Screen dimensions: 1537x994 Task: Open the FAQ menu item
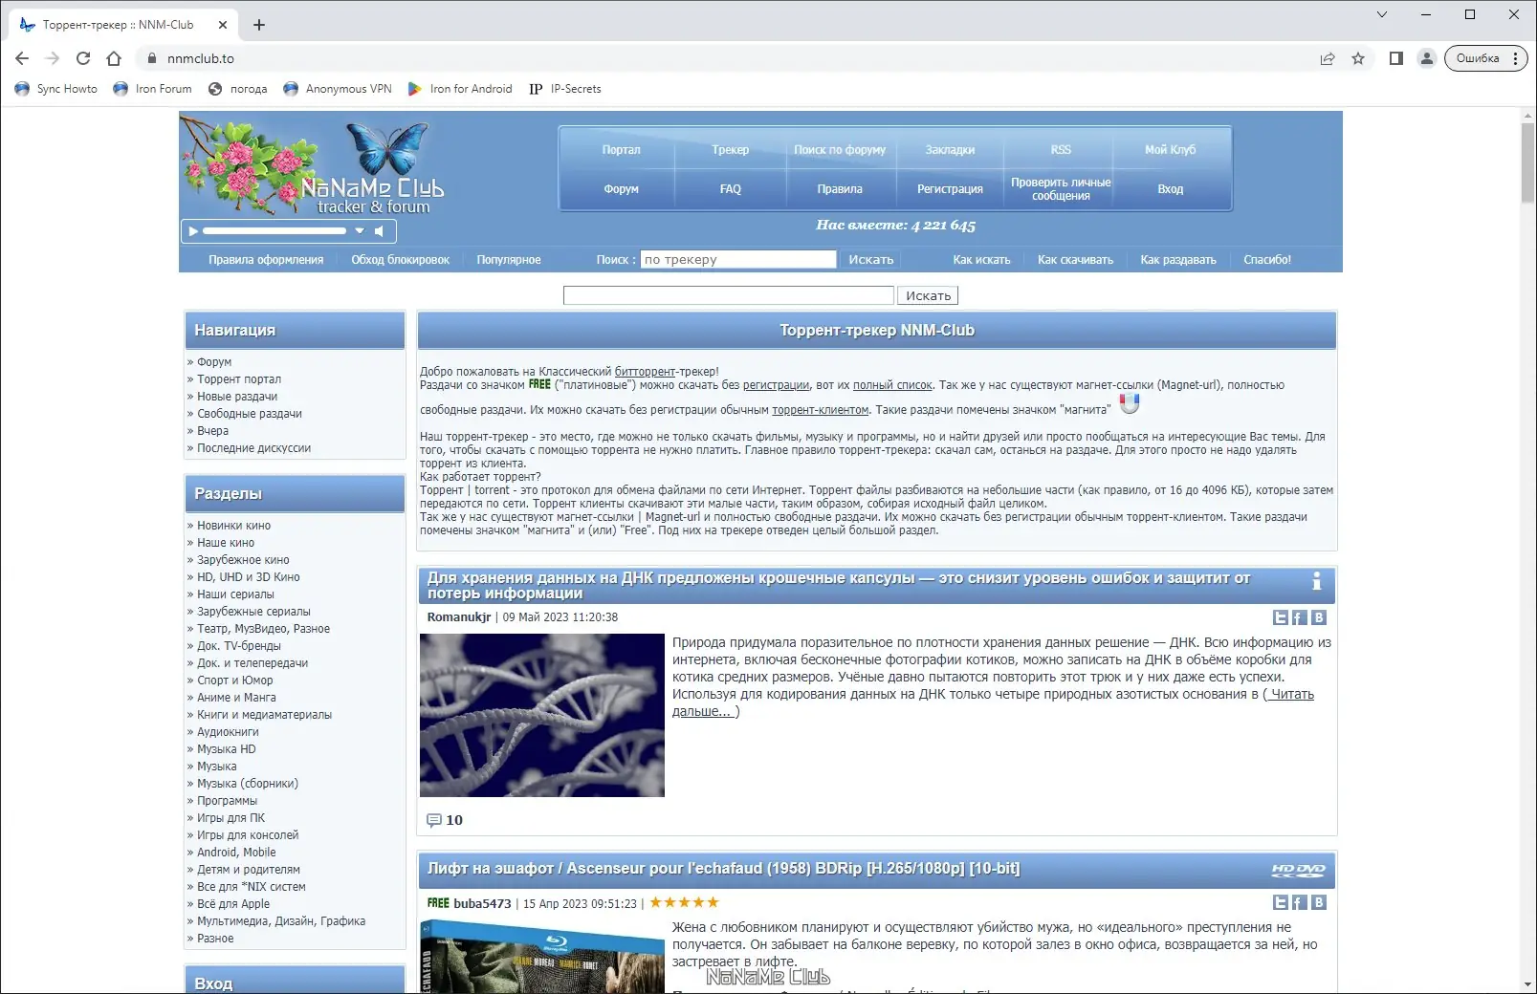point(731,189)
